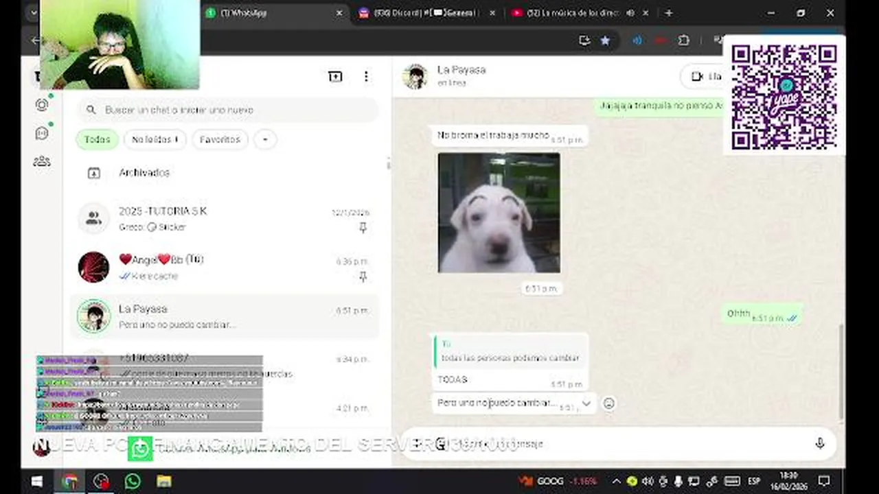This screenshot has width=879, height=494.
Task: Select the Favoritos chat filter
Action: pyautogui.click(x=220, y=139)
